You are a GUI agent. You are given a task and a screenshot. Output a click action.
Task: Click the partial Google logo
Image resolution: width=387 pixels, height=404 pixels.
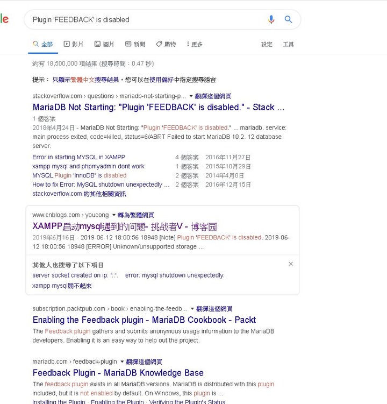coord(4,19)
